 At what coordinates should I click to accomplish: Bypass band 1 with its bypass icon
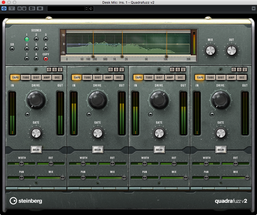[x=60, y=70]
